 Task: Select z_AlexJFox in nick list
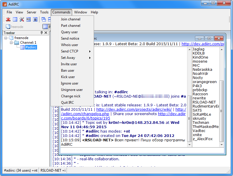(203, 139)
